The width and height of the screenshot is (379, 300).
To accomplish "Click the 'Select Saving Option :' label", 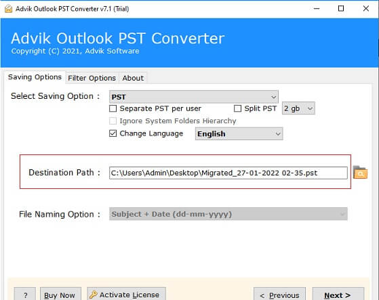I will (56, 96).
